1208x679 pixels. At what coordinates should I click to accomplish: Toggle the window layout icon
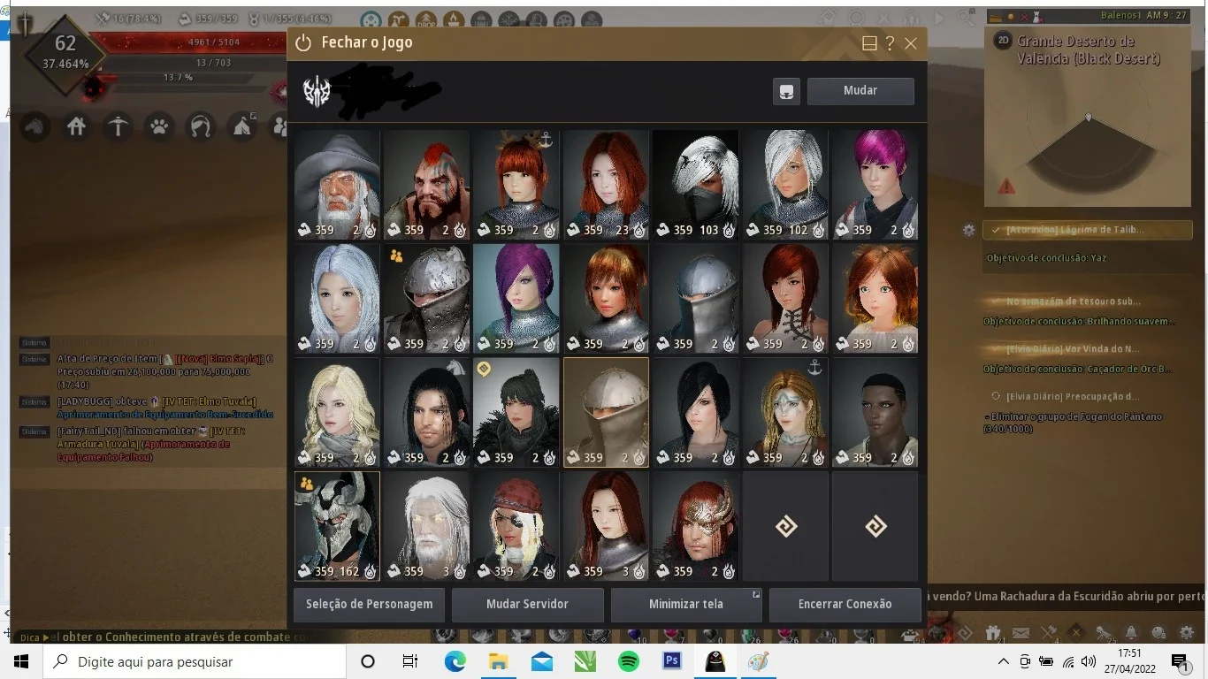pyautogui.click(x=869, y=43)
